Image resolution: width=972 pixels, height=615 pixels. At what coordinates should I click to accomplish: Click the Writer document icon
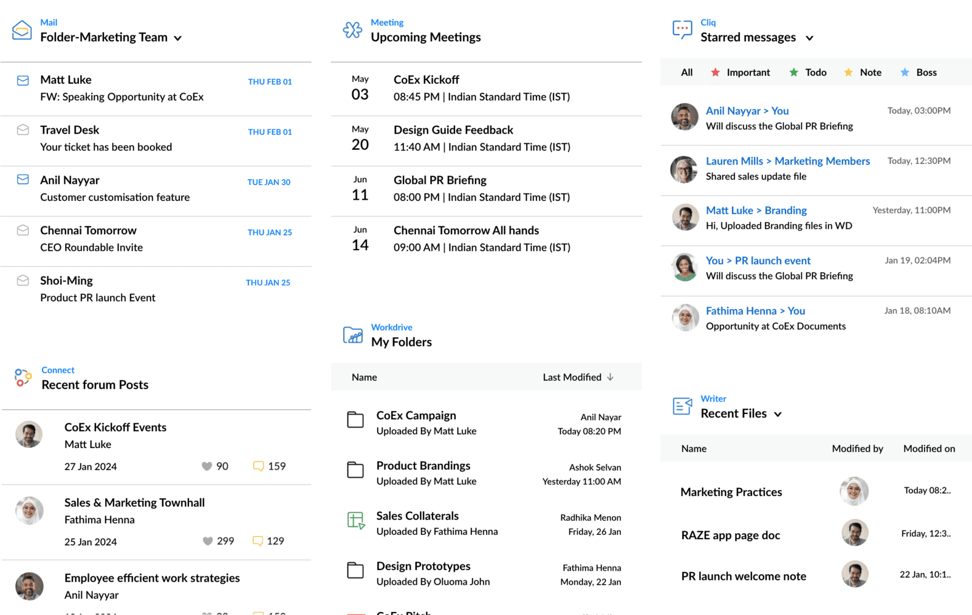click(x=682, y=406)
